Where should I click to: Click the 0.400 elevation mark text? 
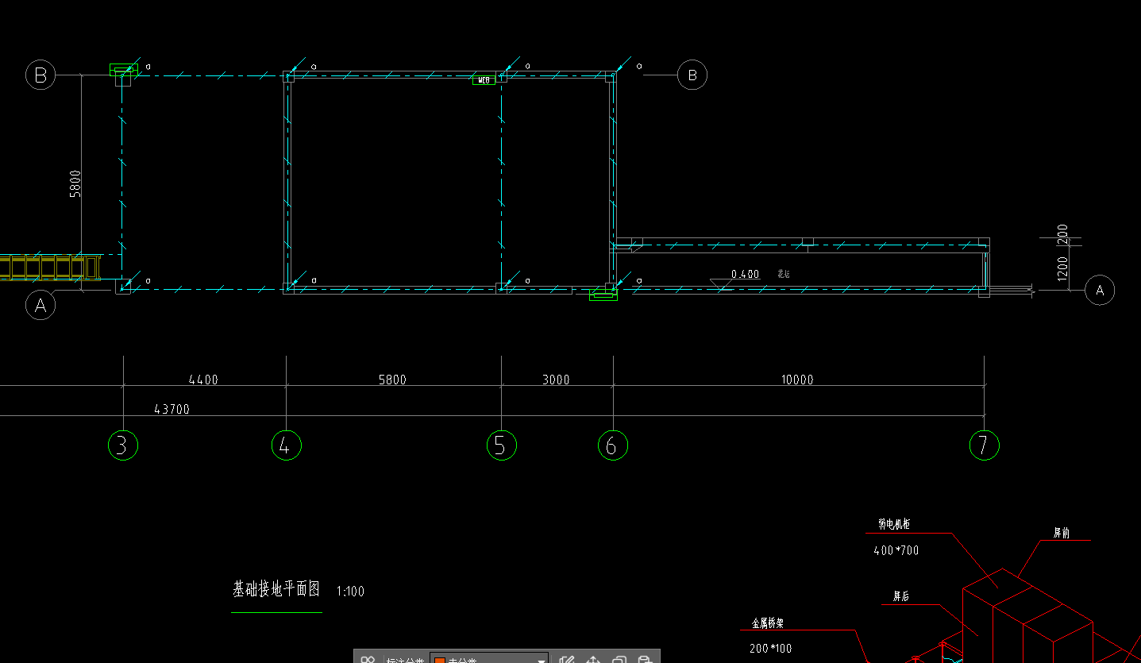pyautogui.click(x=745, y=274)
